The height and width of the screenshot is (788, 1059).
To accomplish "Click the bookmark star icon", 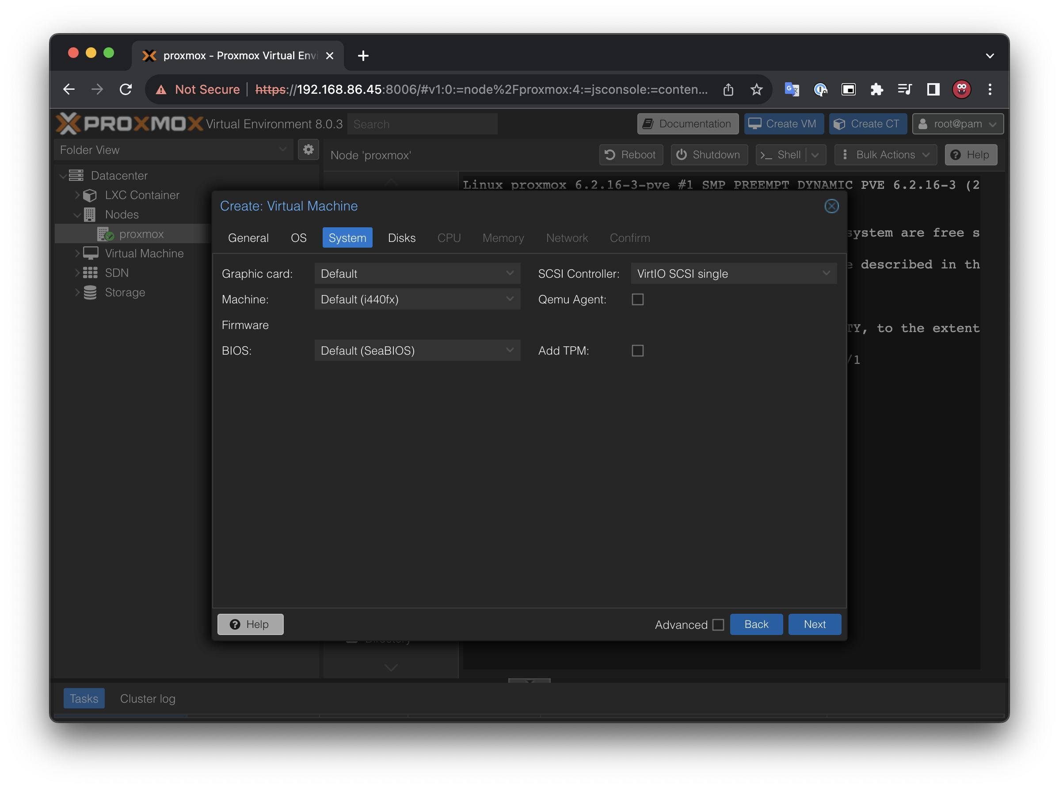I will click(x=756, y=89).
